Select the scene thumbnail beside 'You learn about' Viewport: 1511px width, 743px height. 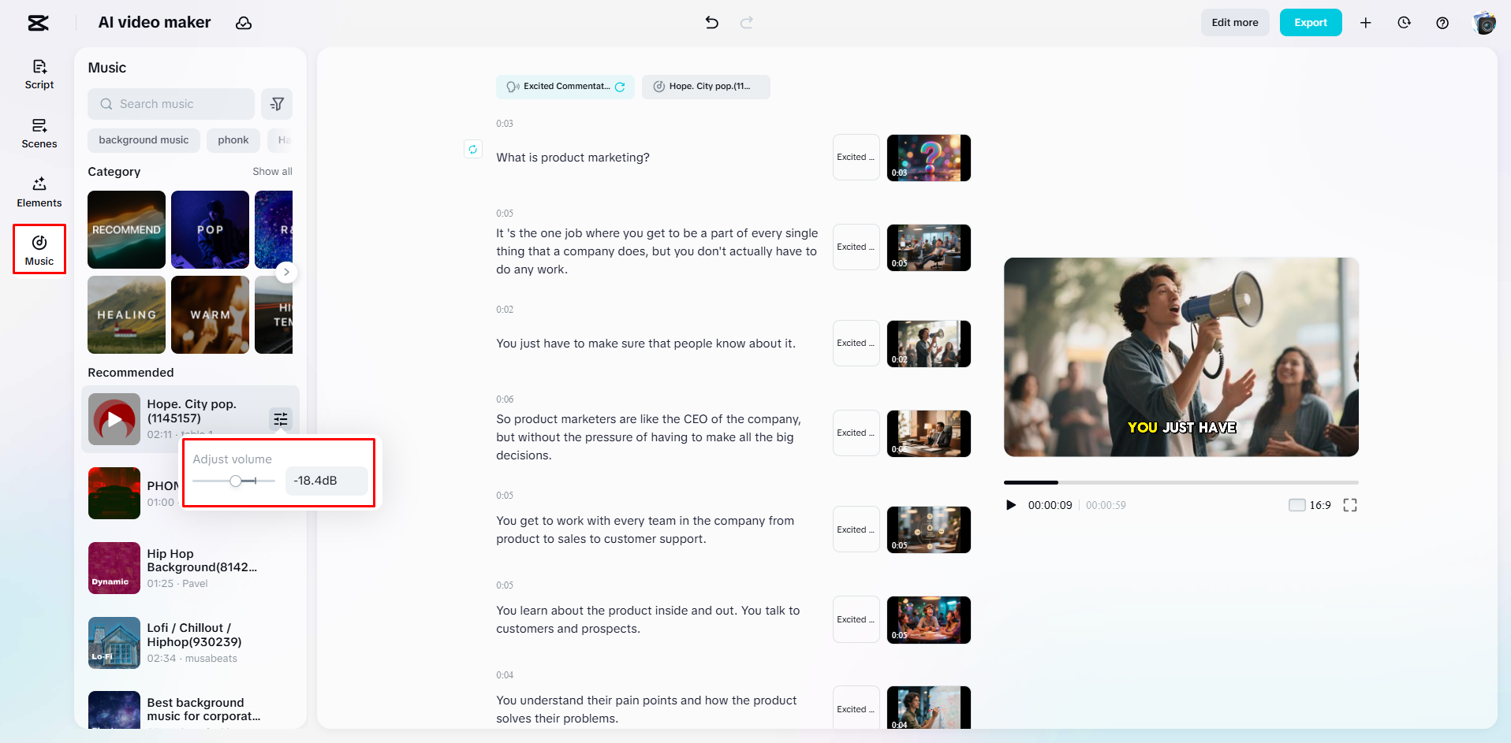[x=929, y=619]
